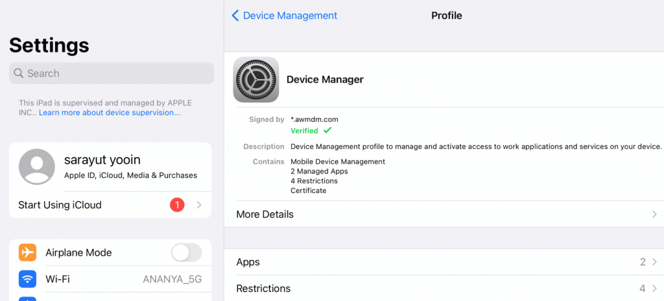The image size is (664, 301).
Task: Open Learn more about device supervision link
Action: pyautogui.click(x=110, y=113)
